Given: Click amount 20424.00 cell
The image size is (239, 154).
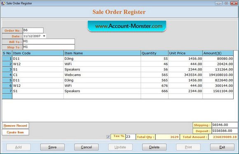Looking at the screenshot, I should pos(218,64).
